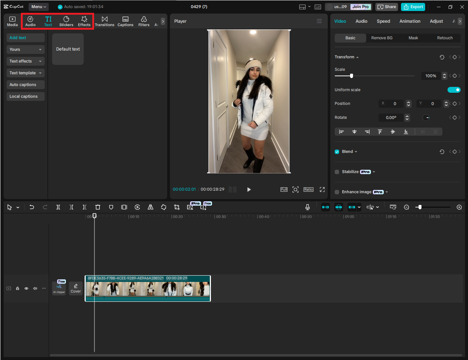Hide the main track with eye icon

(26, 289)
